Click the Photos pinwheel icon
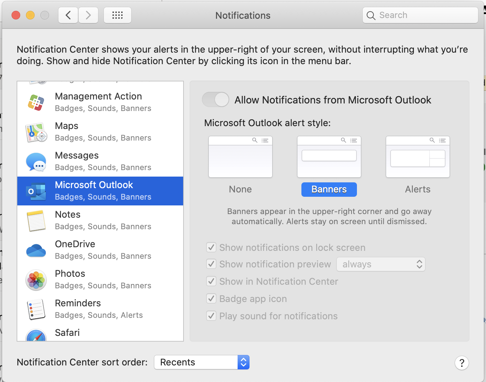The width and height of the screenshot is (486, 382). pyautogui.click(x=36, y=280)
